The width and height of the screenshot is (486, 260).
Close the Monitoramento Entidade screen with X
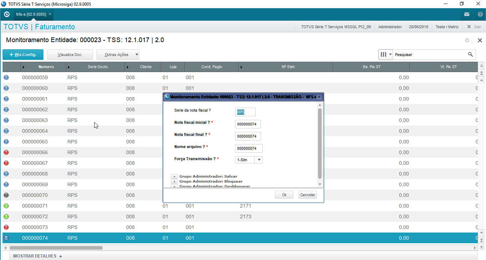tap(480, 40)
